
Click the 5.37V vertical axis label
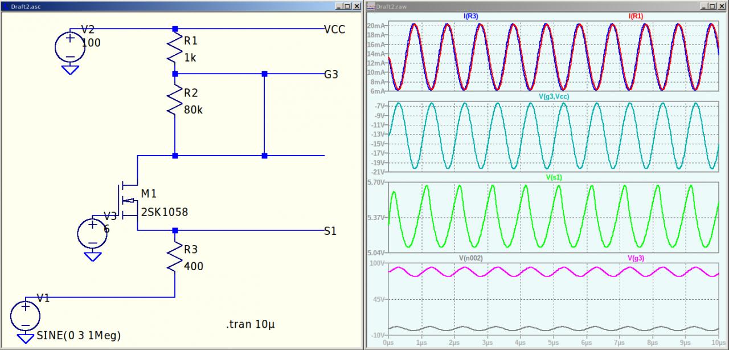[377, 218]
